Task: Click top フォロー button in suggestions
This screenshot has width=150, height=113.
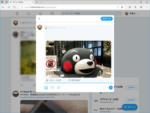Action: [131, 87]
